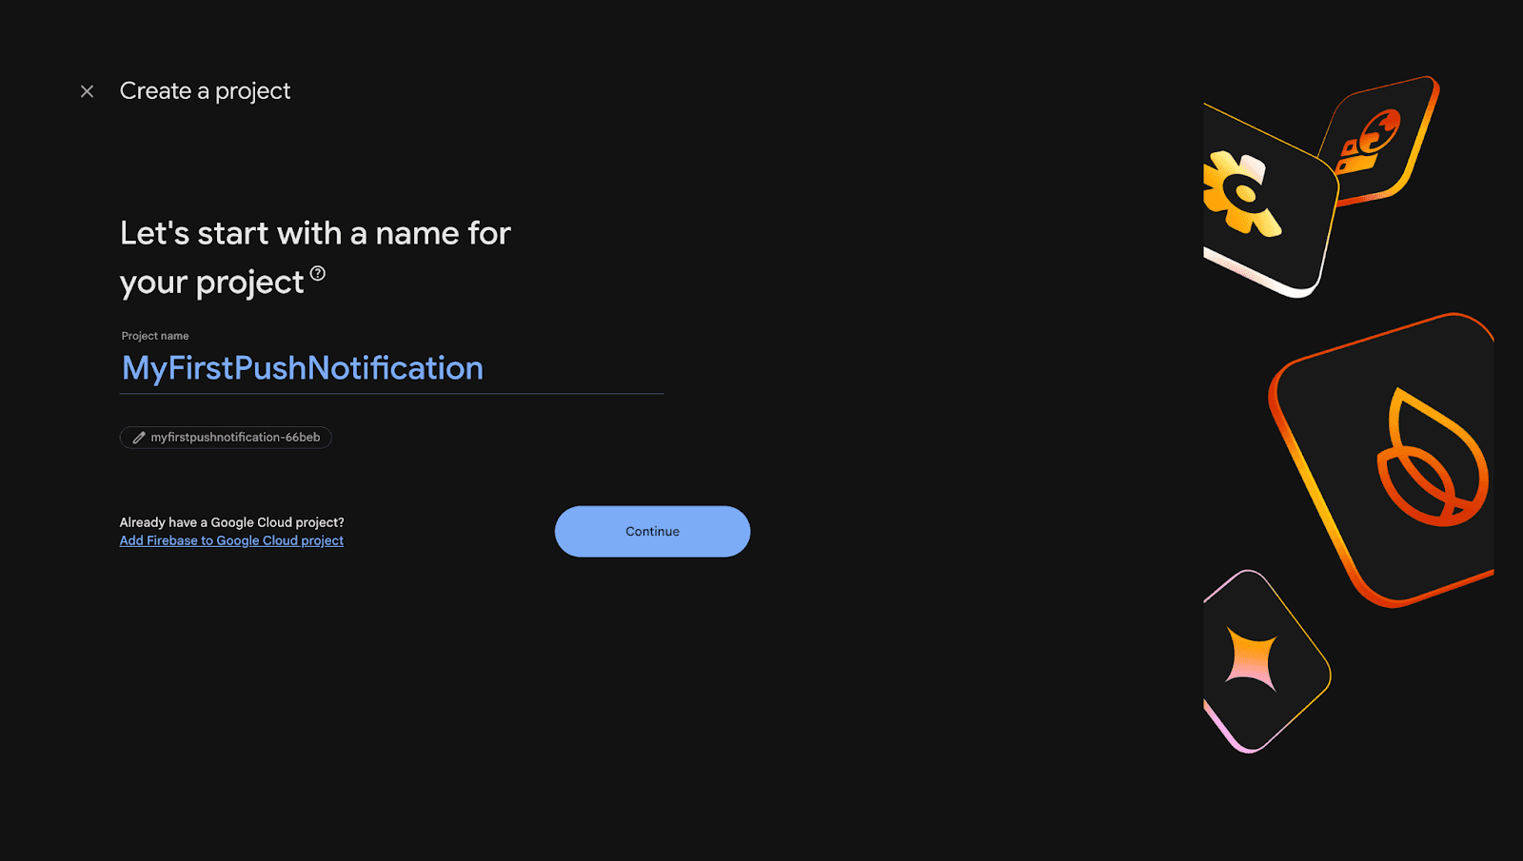Place cursor after MyFirstPushNotification text
Viewport: 1523px width, 861px height.
click(x=487, y=368)
